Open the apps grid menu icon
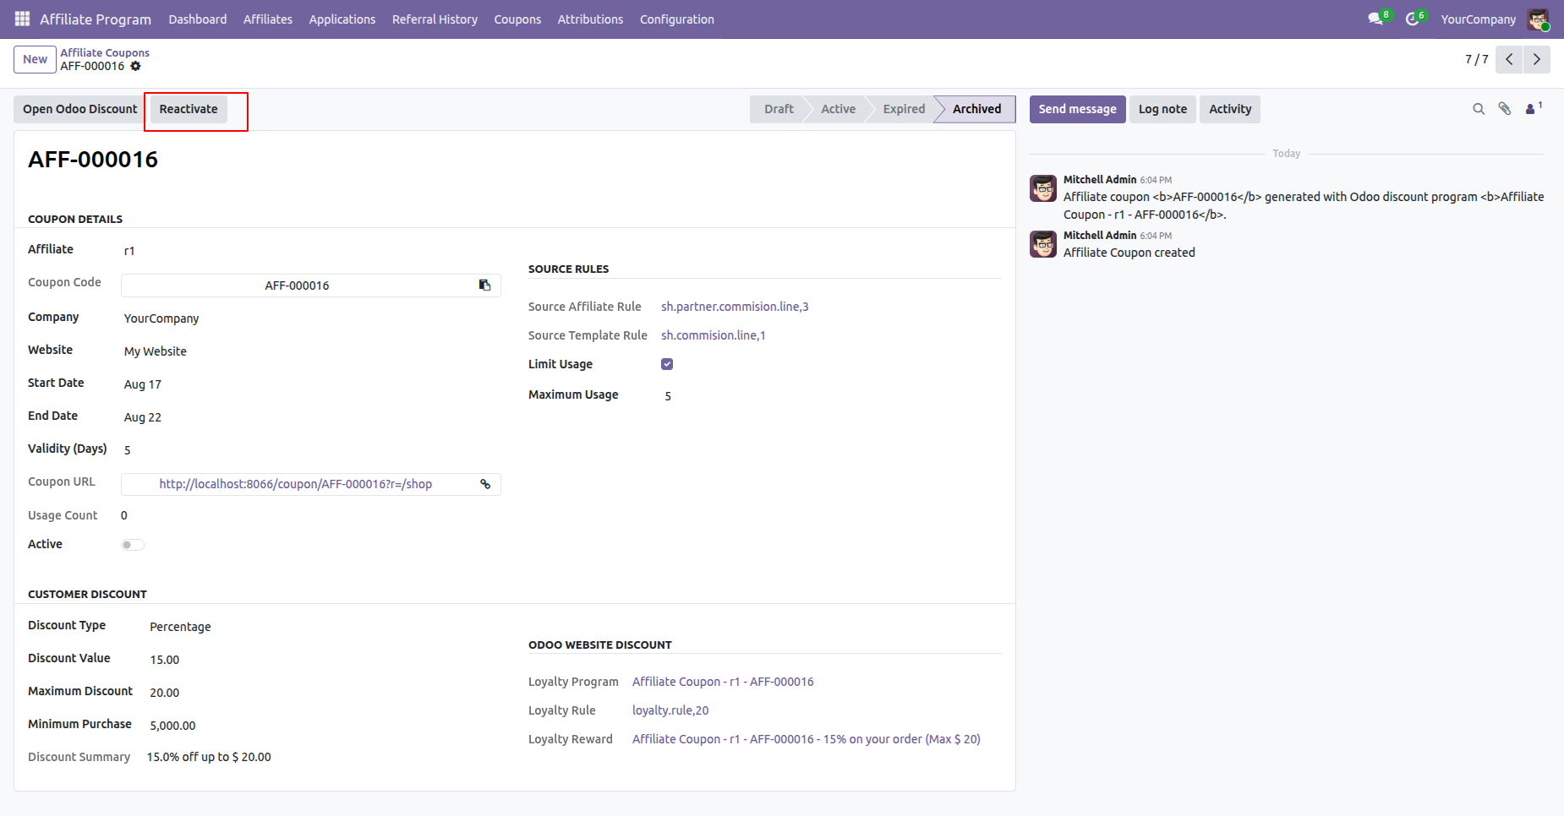The image size is (1564, 816). [23, 19]
